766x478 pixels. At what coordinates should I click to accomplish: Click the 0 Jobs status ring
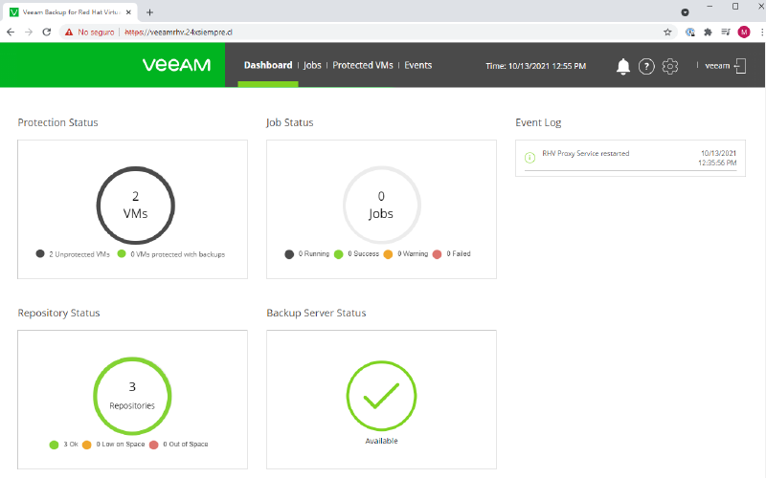tap(381, 205)
